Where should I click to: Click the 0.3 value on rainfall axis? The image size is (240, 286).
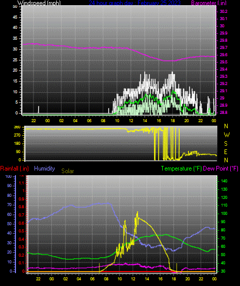click(x=22, y=247)
